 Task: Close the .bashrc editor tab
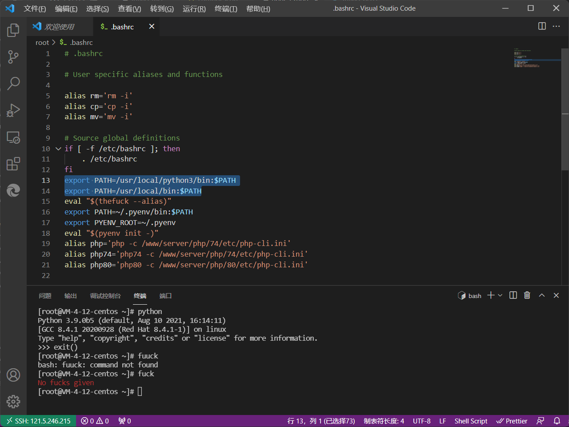pyautogui.click(x=152, y=27)
